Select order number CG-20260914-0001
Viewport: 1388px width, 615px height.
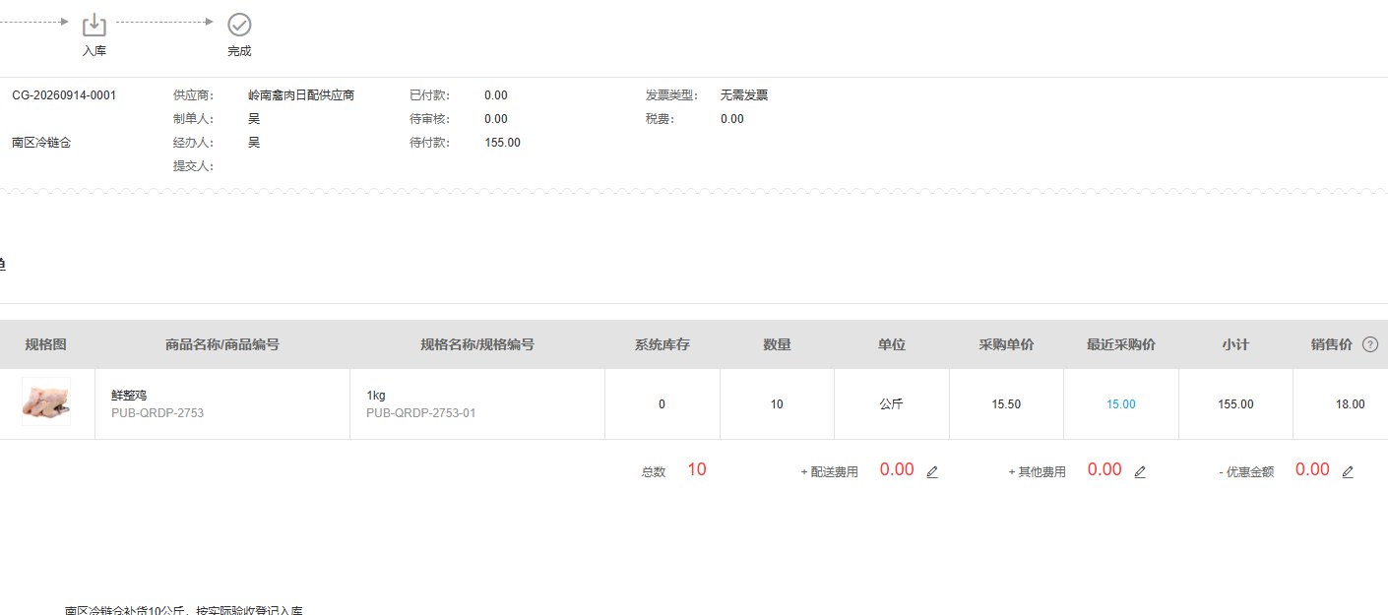(64, 95)
